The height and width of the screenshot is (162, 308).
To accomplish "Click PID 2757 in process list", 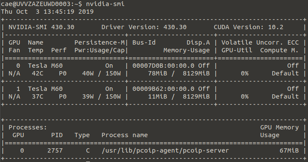I will tap(55, 150).
